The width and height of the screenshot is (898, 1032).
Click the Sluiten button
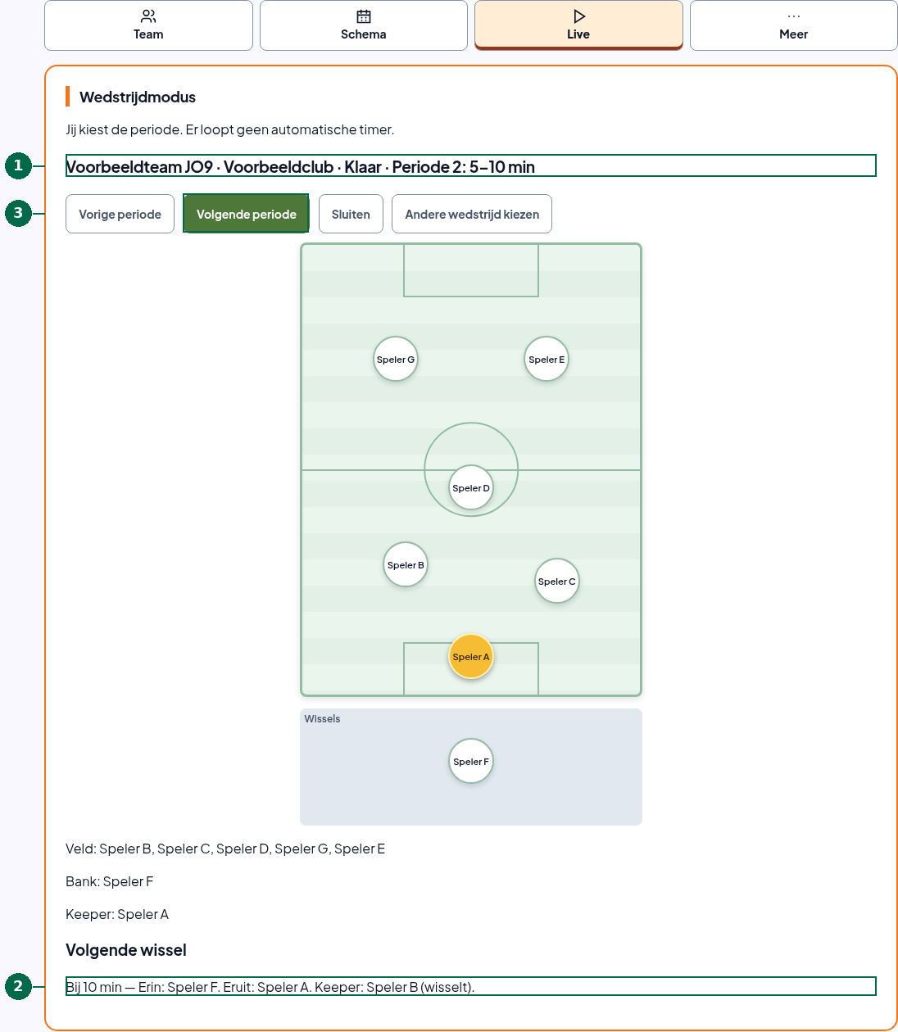click(351, 214)
